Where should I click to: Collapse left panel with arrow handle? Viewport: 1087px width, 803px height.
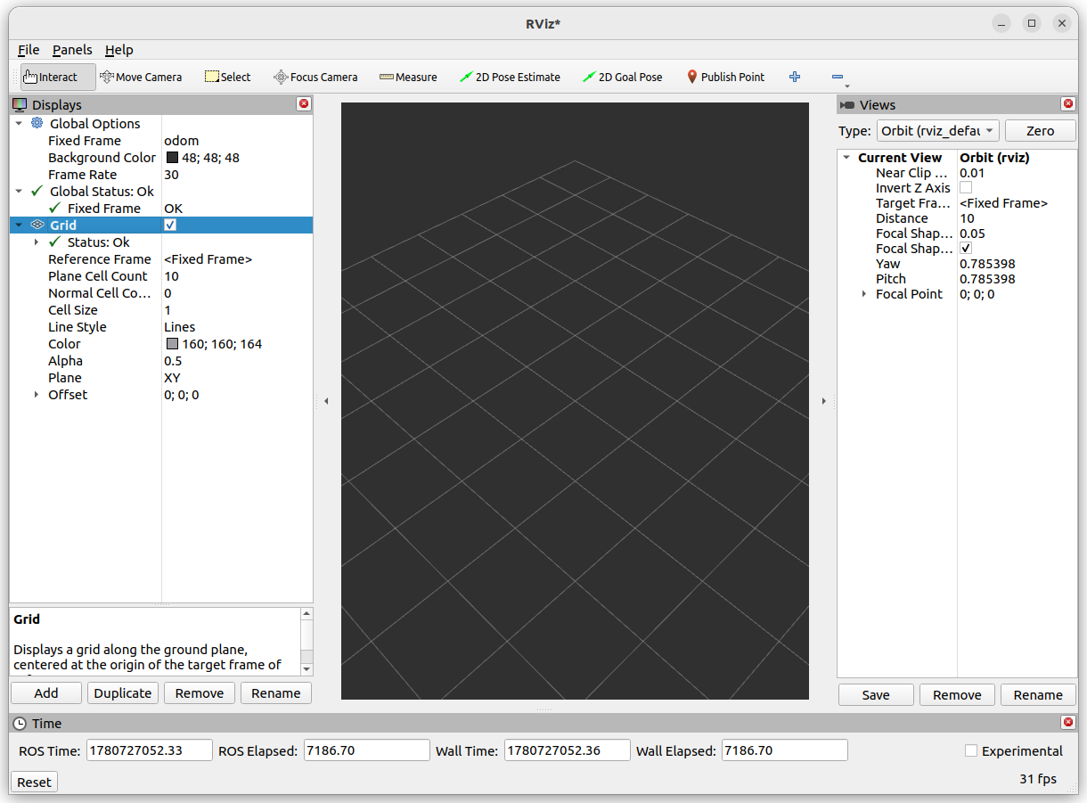326,401
